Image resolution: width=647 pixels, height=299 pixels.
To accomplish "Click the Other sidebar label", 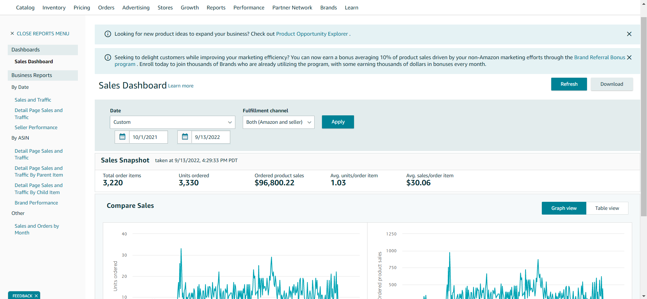I will coord(18,213).
